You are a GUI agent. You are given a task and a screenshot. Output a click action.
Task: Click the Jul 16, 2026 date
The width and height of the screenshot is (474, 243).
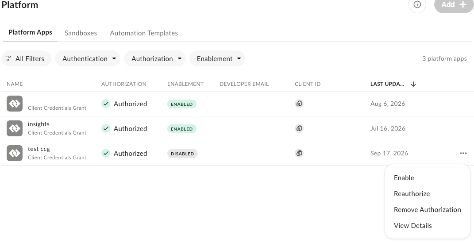click(388, 128)
